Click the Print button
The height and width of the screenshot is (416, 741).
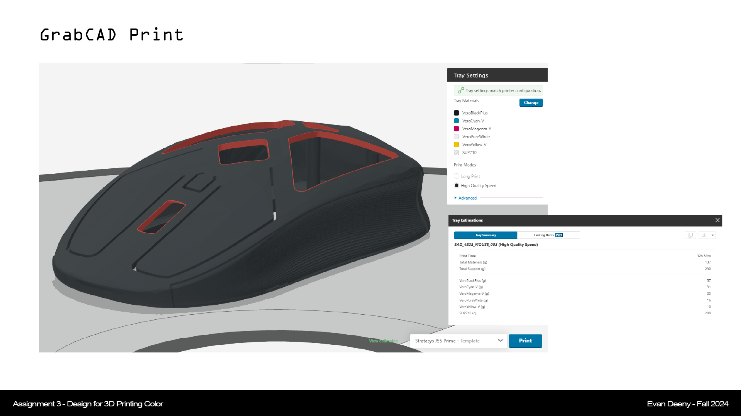(525, 341)
